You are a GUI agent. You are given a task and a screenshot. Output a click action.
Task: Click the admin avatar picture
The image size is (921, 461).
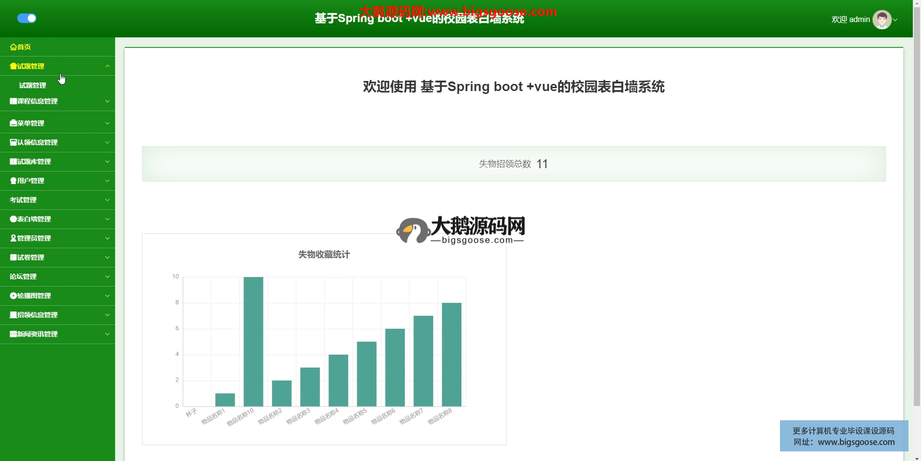tap(882, 20)
